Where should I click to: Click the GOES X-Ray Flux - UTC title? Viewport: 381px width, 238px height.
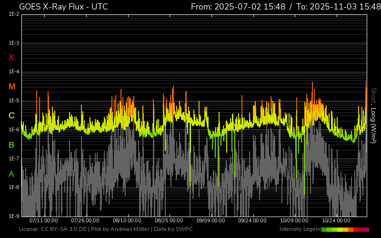63,7
